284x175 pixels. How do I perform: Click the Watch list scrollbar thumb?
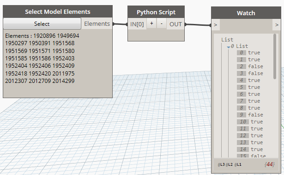275,56
